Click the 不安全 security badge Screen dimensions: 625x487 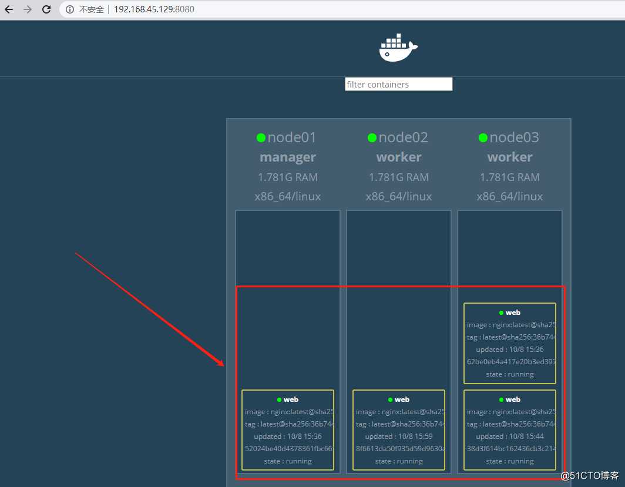click(x=93, y=9)
